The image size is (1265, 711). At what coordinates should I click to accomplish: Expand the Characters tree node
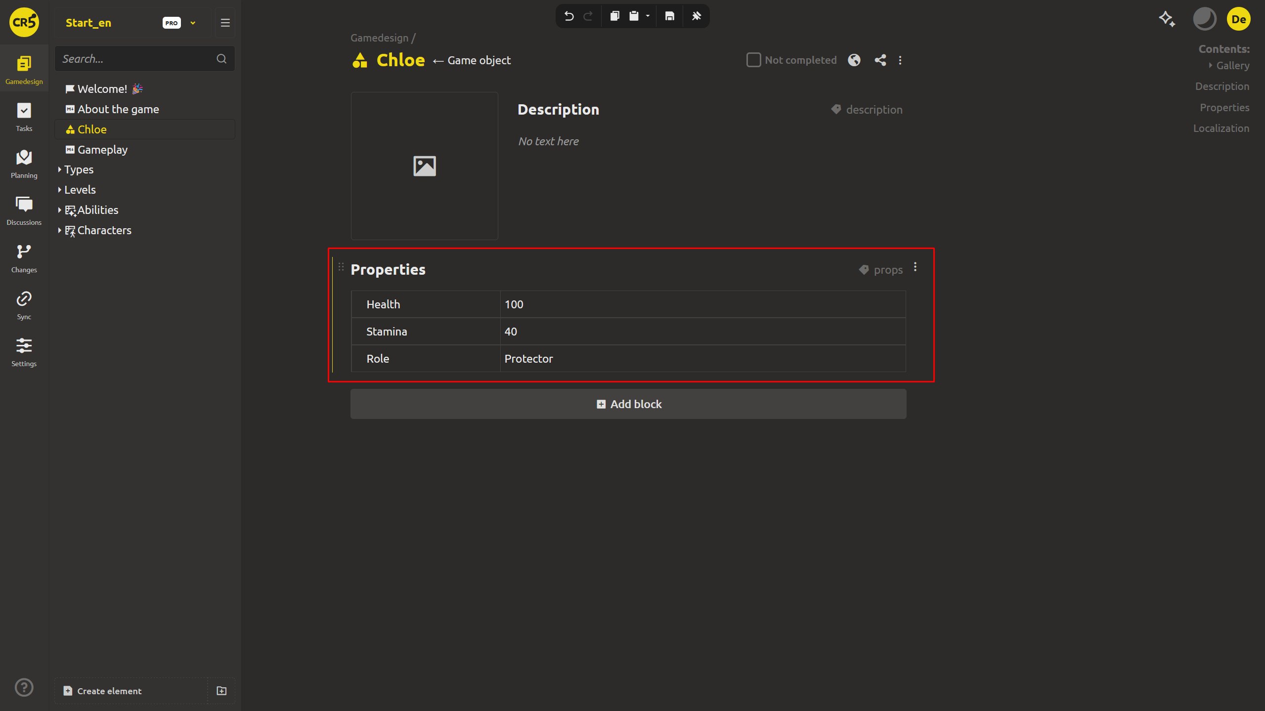(59, 230)
